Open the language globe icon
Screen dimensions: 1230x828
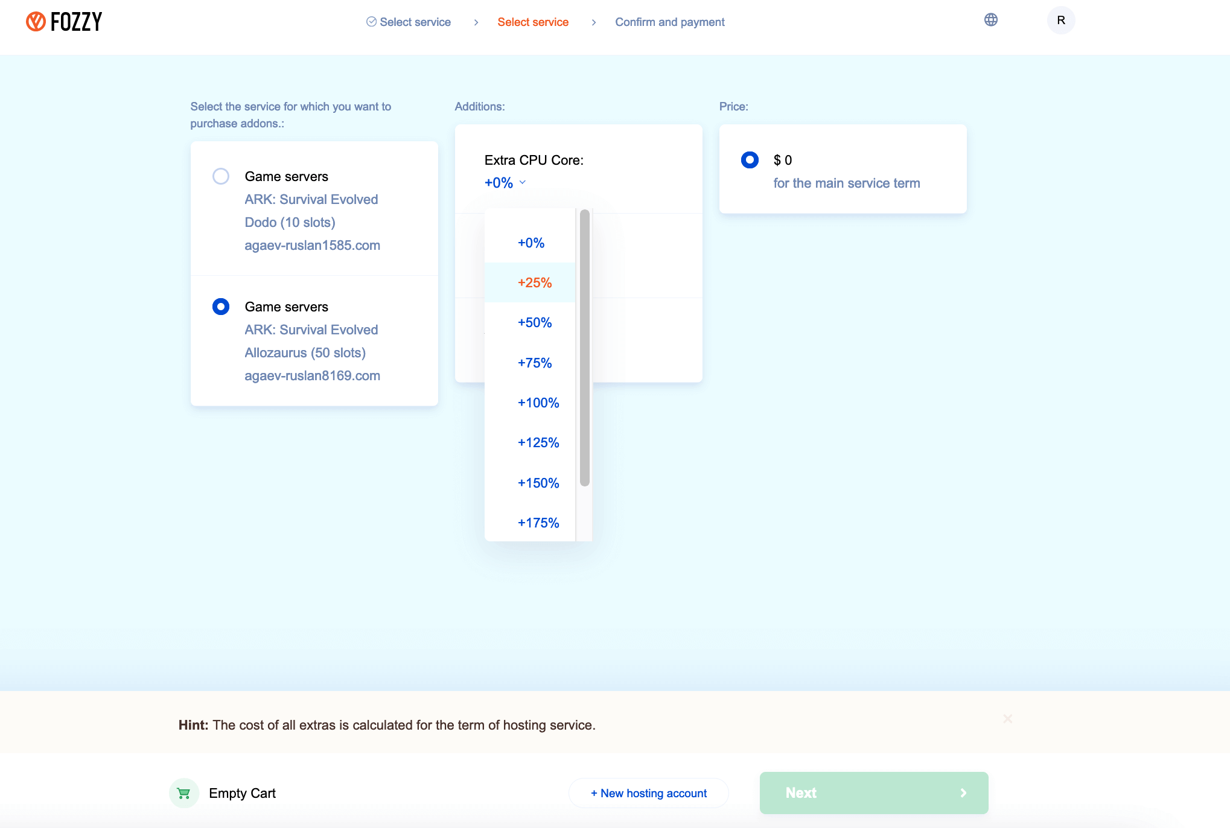(990, 20)
